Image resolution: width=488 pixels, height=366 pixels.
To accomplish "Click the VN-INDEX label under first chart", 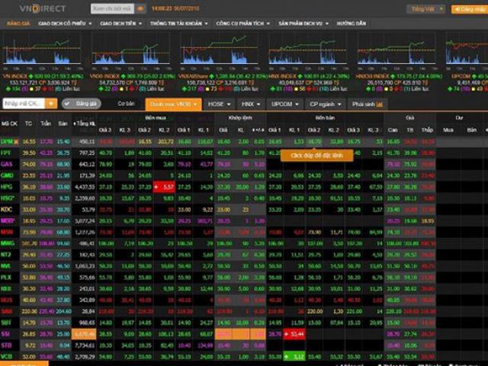I will point(15,76).
